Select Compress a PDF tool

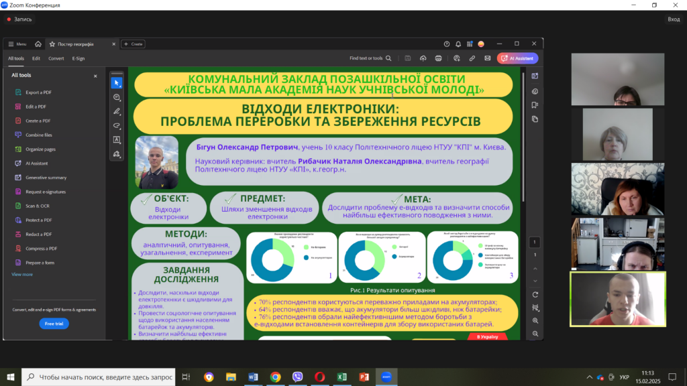click(x=41, y=249)
